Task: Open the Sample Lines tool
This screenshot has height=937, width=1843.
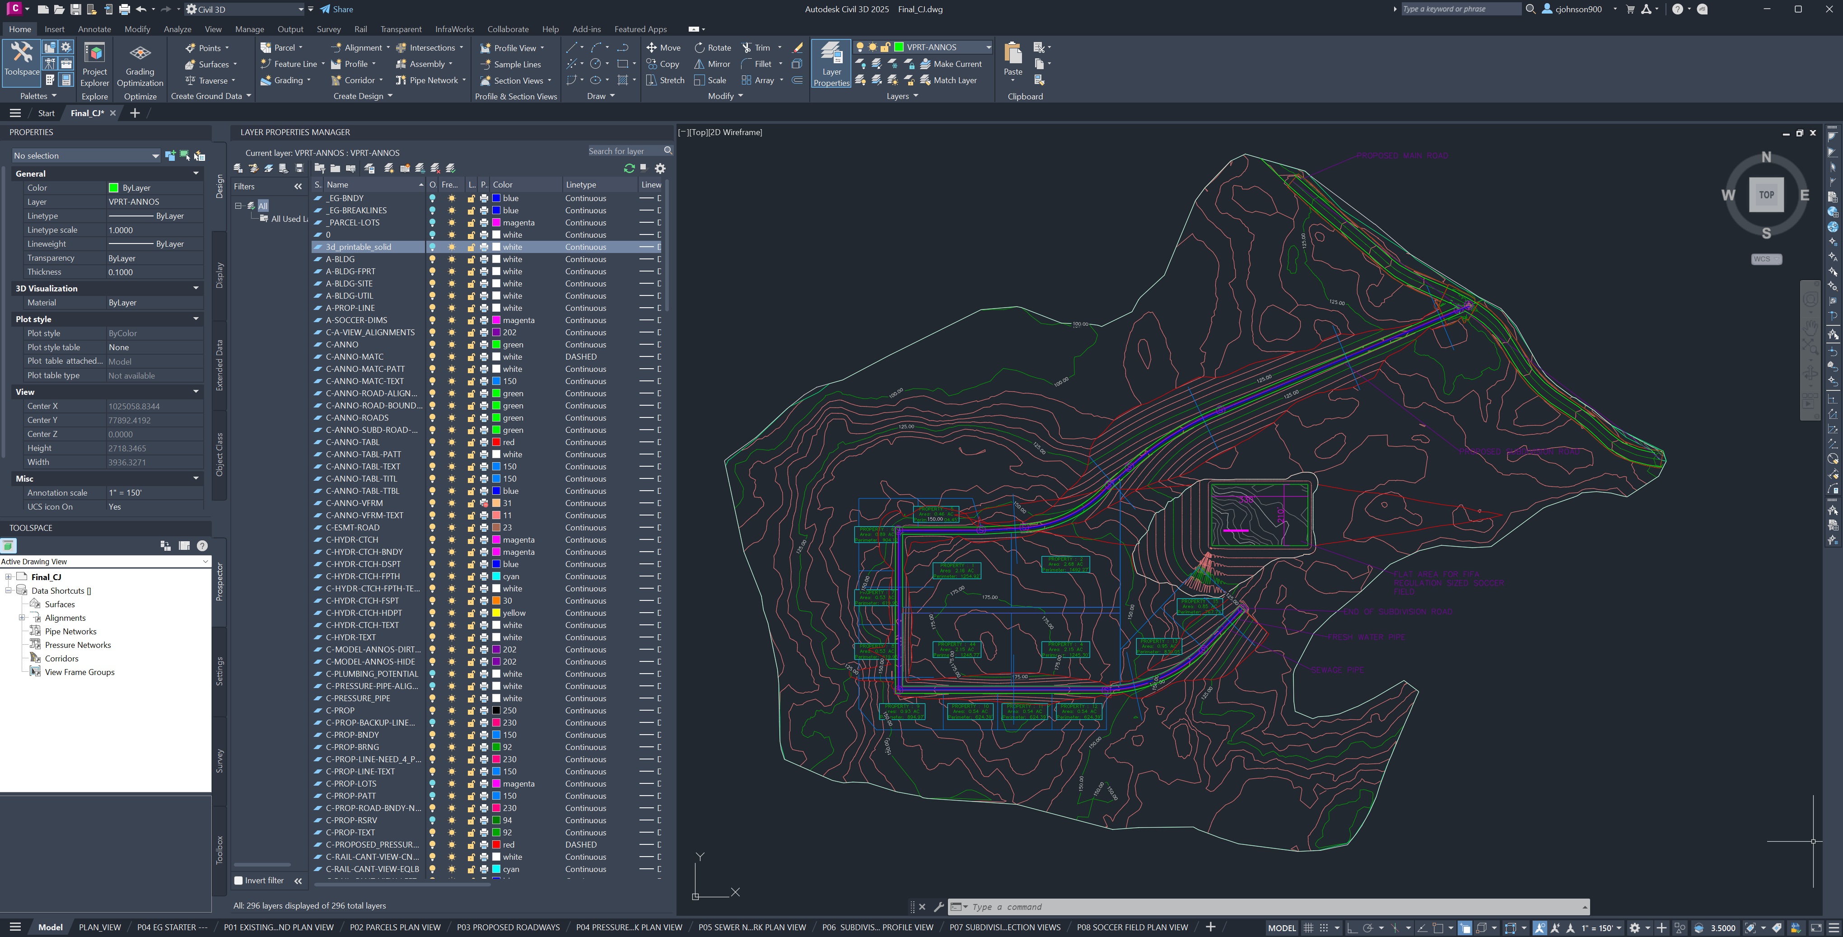Action: pos(510,65)
